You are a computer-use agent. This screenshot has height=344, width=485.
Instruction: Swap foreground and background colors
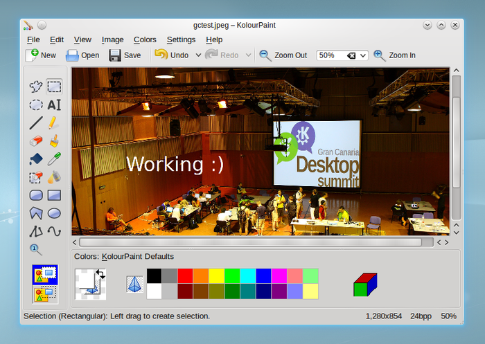[x=100, y=273]
